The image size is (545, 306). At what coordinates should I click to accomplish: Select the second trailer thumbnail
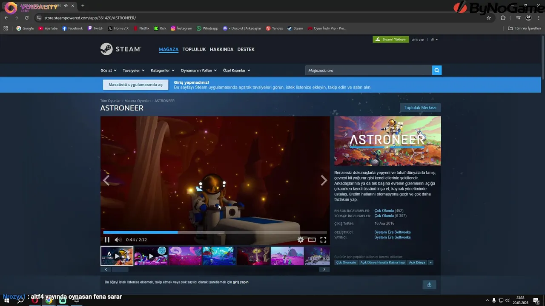pyautogui.click(x=151, y=256)
